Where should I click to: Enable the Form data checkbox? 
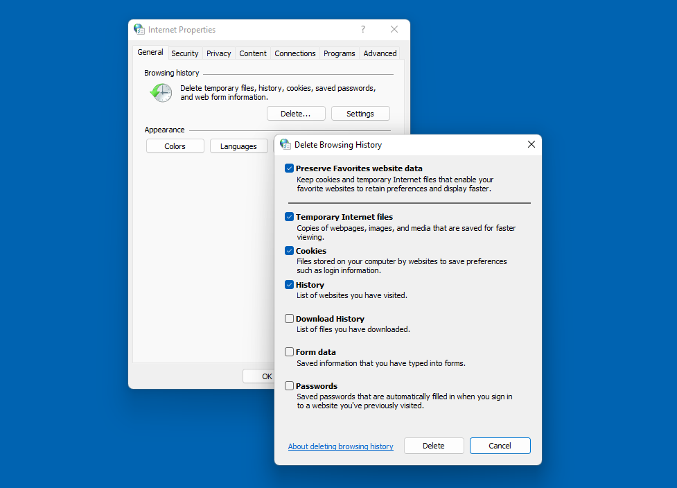pyautogui.click(x=289, y=351)
